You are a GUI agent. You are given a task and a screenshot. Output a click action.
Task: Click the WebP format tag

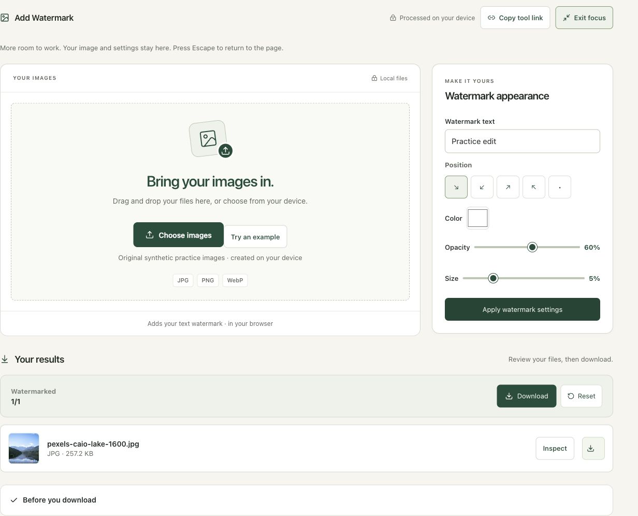(235, 280)
